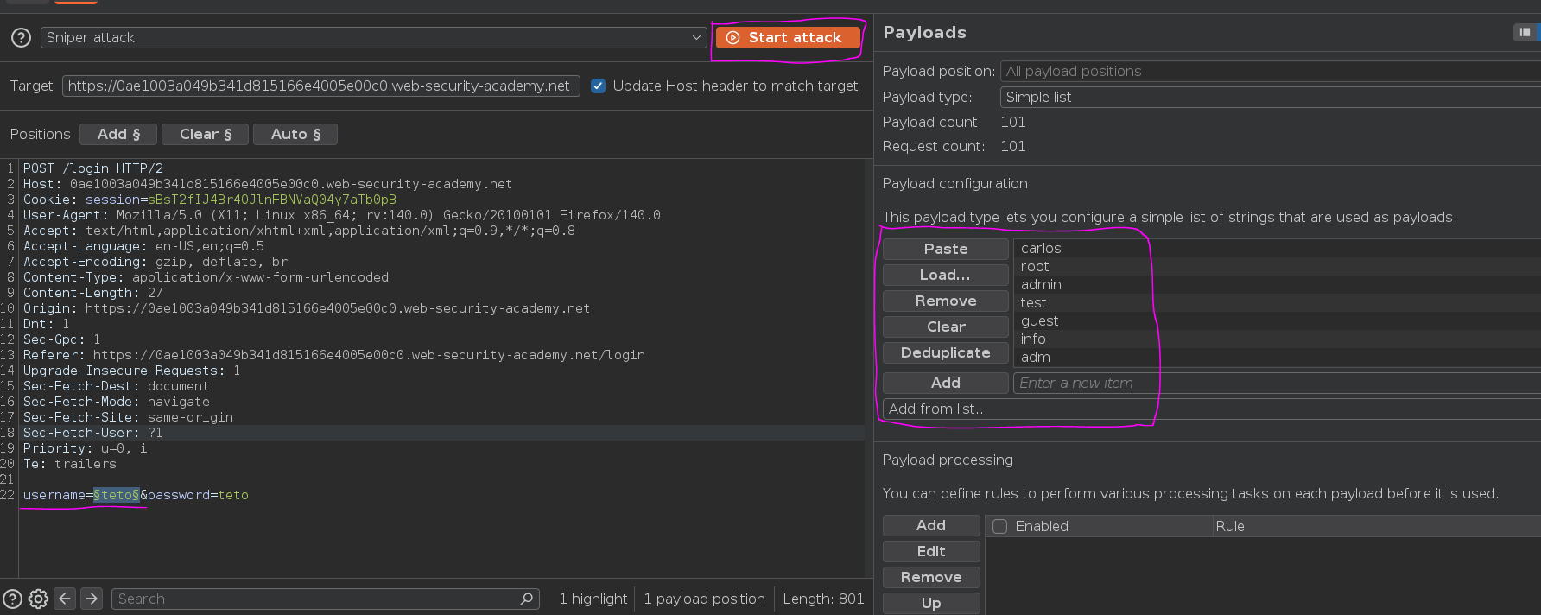Open the Sniper attack type dropdown
1541x615 pixels.
(373, 37)
